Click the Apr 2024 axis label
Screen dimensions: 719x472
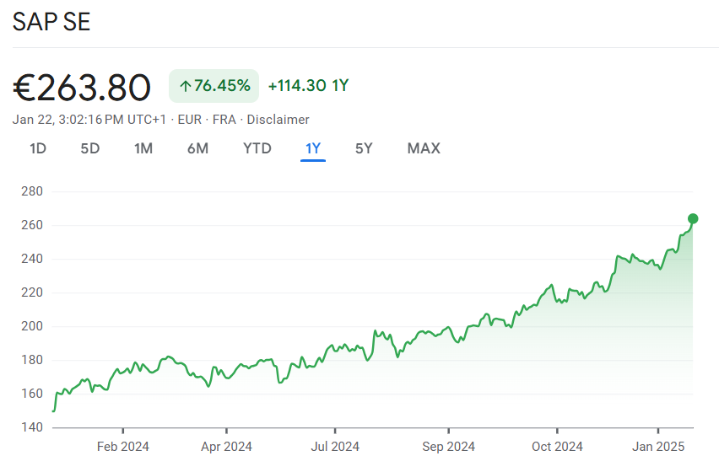pyautogui.click(x=226, y=447)
